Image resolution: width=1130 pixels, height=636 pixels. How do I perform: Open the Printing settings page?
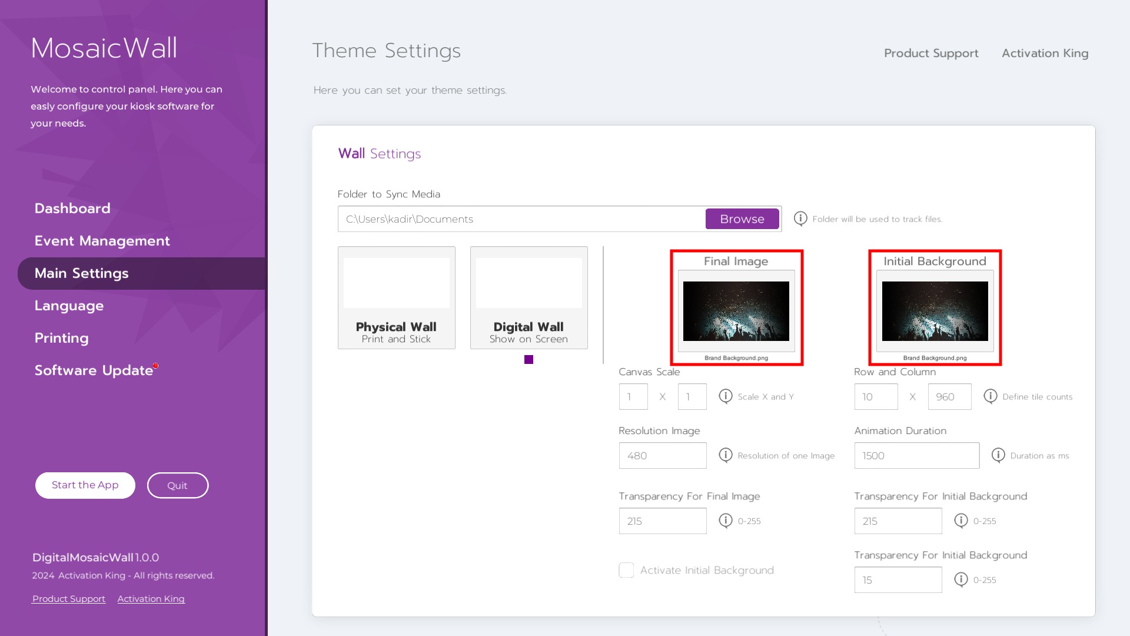[x=61, y=338]
